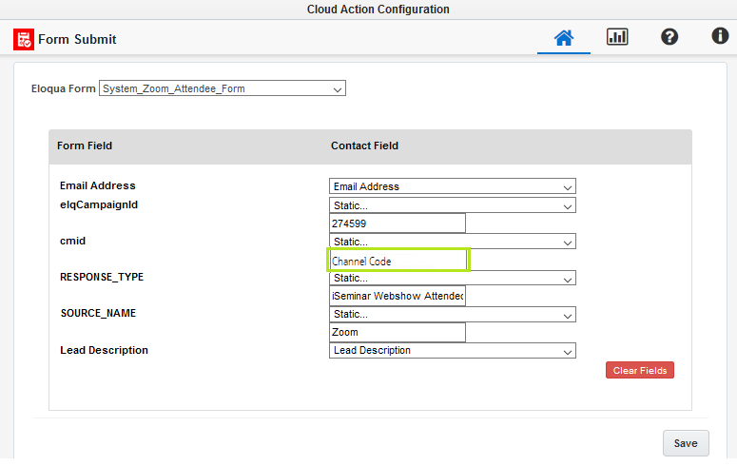Image resolution: width=737 pixels, height=466 pixels.
Task: Click the 274599 campaign ID field
Action: [397, 223]
